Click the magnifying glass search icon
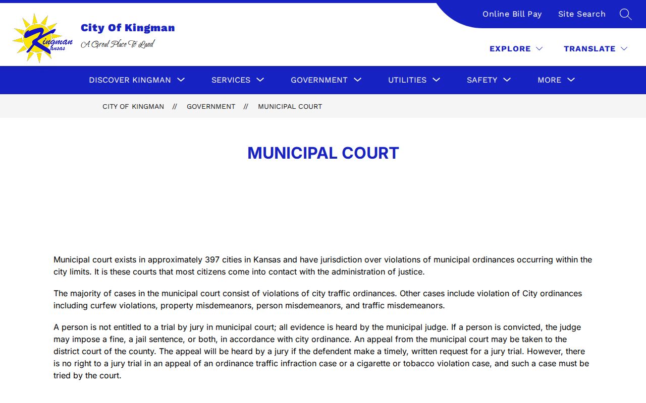This screenshot has width=646, height=403. (625, 14)
